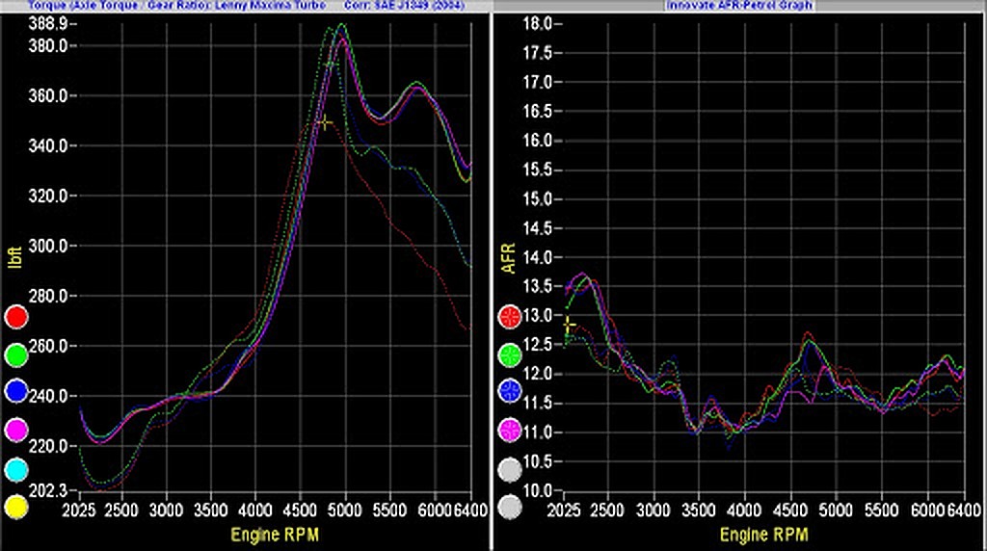Click the yellow run indicator in Torque graph

(x=17, y=506)
